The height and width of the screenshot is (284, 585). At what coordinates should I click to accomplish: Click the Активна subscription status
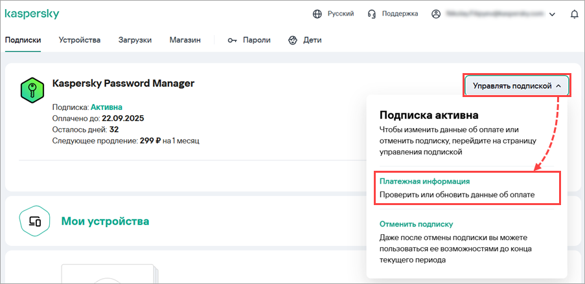pyautogui.click(x=106, y=107)
